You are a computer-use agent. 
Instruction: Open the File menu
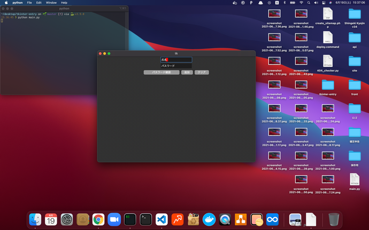point(29,3)
